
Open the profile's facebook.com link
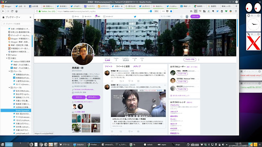click(84, 89)
